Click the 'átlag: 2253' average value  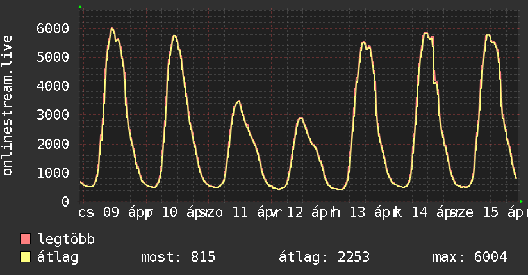[x=324, y=257]
